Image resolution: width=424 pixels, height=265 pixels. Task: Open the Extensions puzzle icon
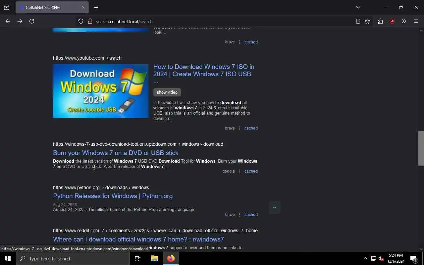pyautogui.click(x=380, y=21)
